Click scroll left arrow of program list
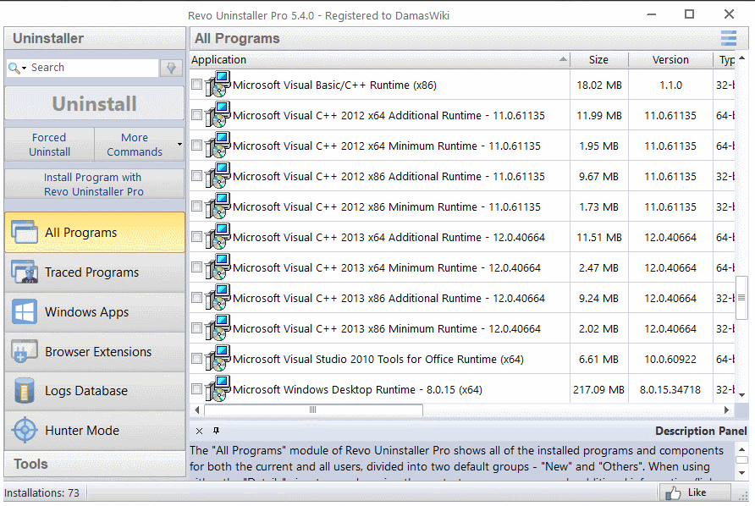Image resolution: width=755 pixels, height=506 pixels. (196, 410)
